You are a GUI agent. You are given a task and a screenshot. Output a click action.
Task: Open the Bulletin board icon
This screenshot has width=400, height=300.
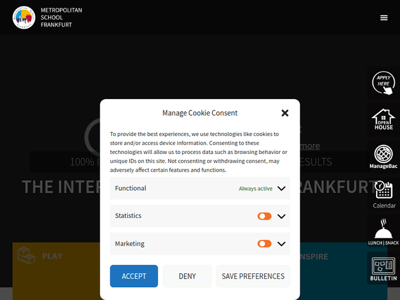(383, 268)
